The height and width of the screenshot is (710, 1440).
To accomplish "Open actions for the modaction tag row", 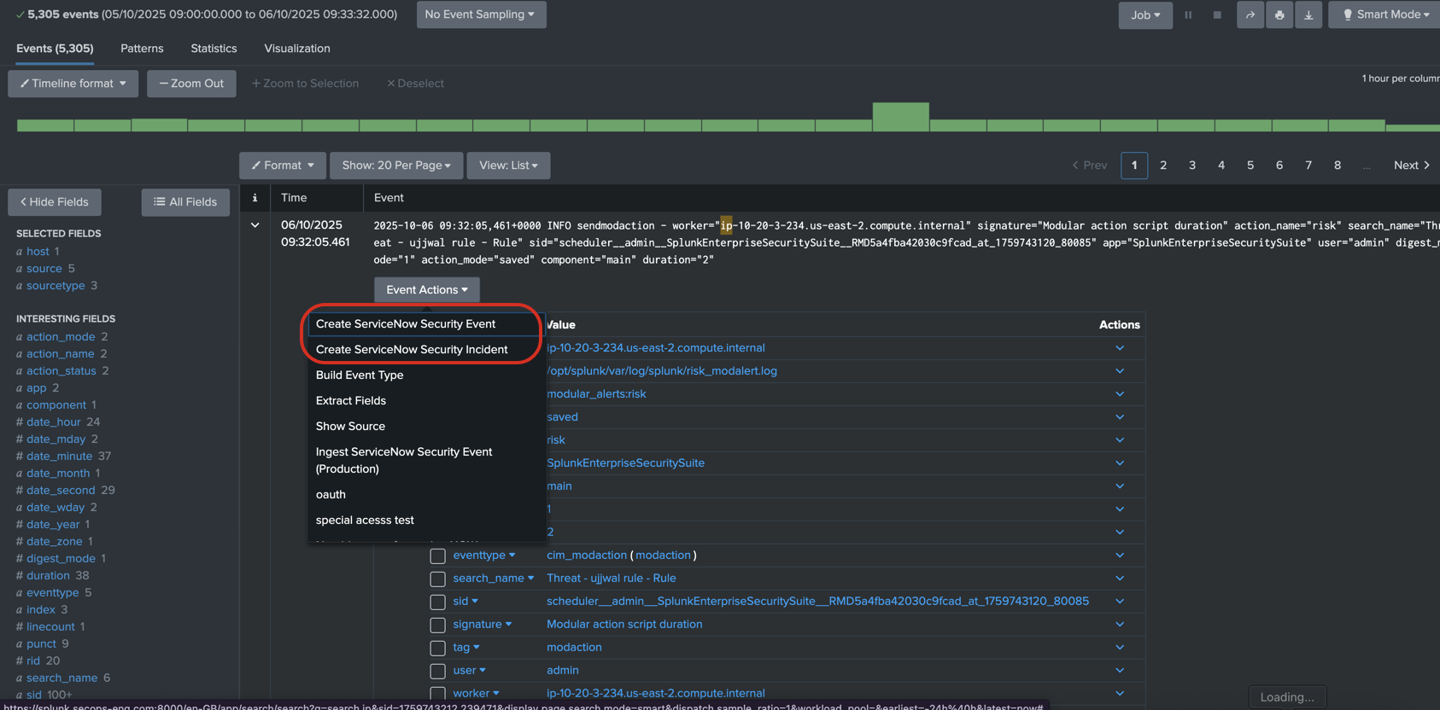I will 1120,648.
